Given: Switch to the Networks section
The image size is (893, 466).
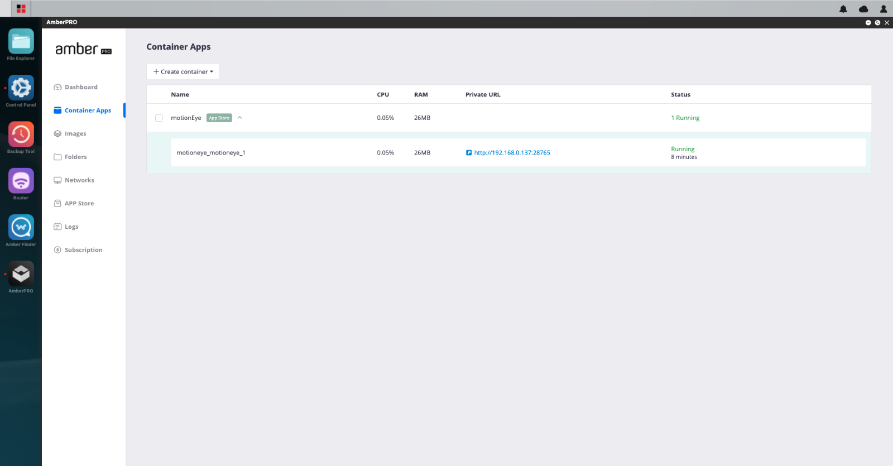Looking at the screenshot, I should click(x=79, y=180).
